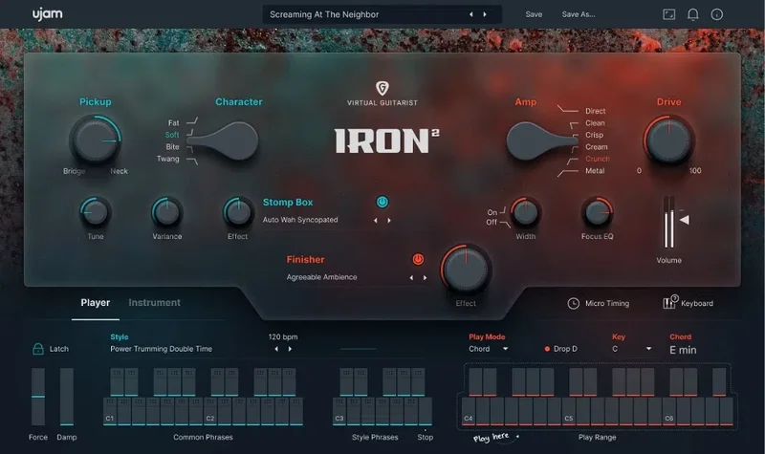Toggle Finisher power button
This screenshot has width=765, height=454.
click(418, 259)
